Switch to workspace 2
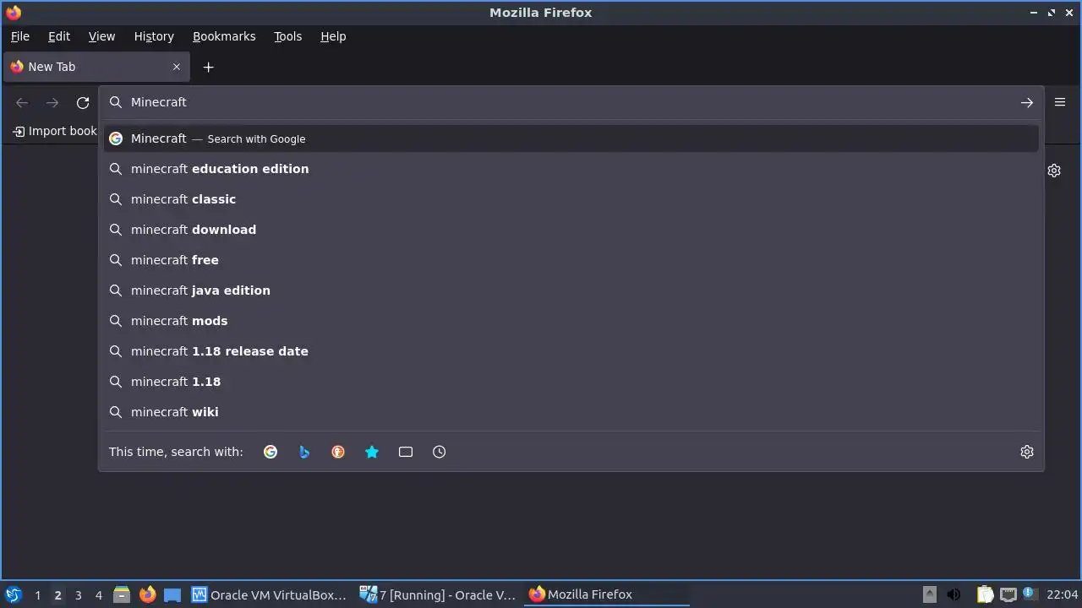Image resolution: width=1082 pixels, height=608 pixels. [57, 595]
